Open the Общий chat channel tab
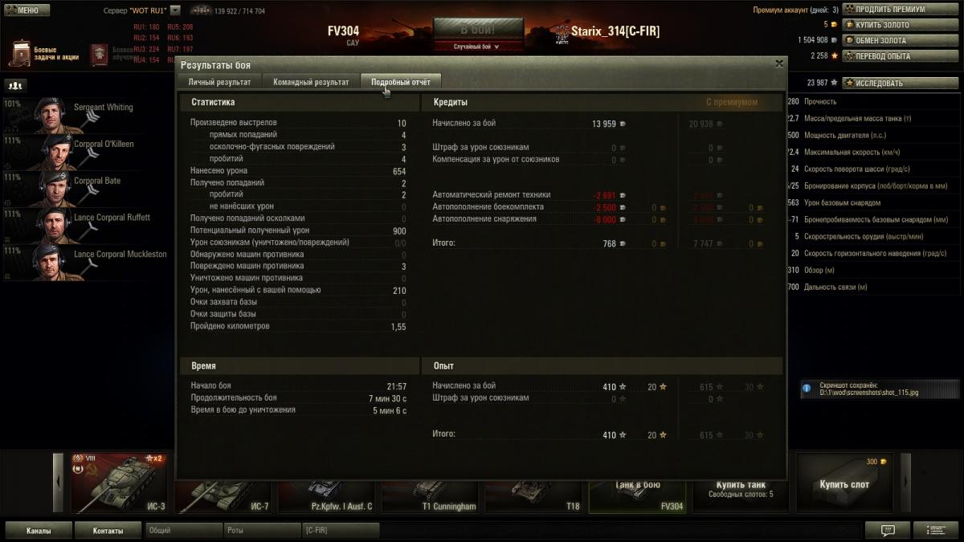Image resolution: width=964 pixels, height=542 pixels. tap(184, 531)
